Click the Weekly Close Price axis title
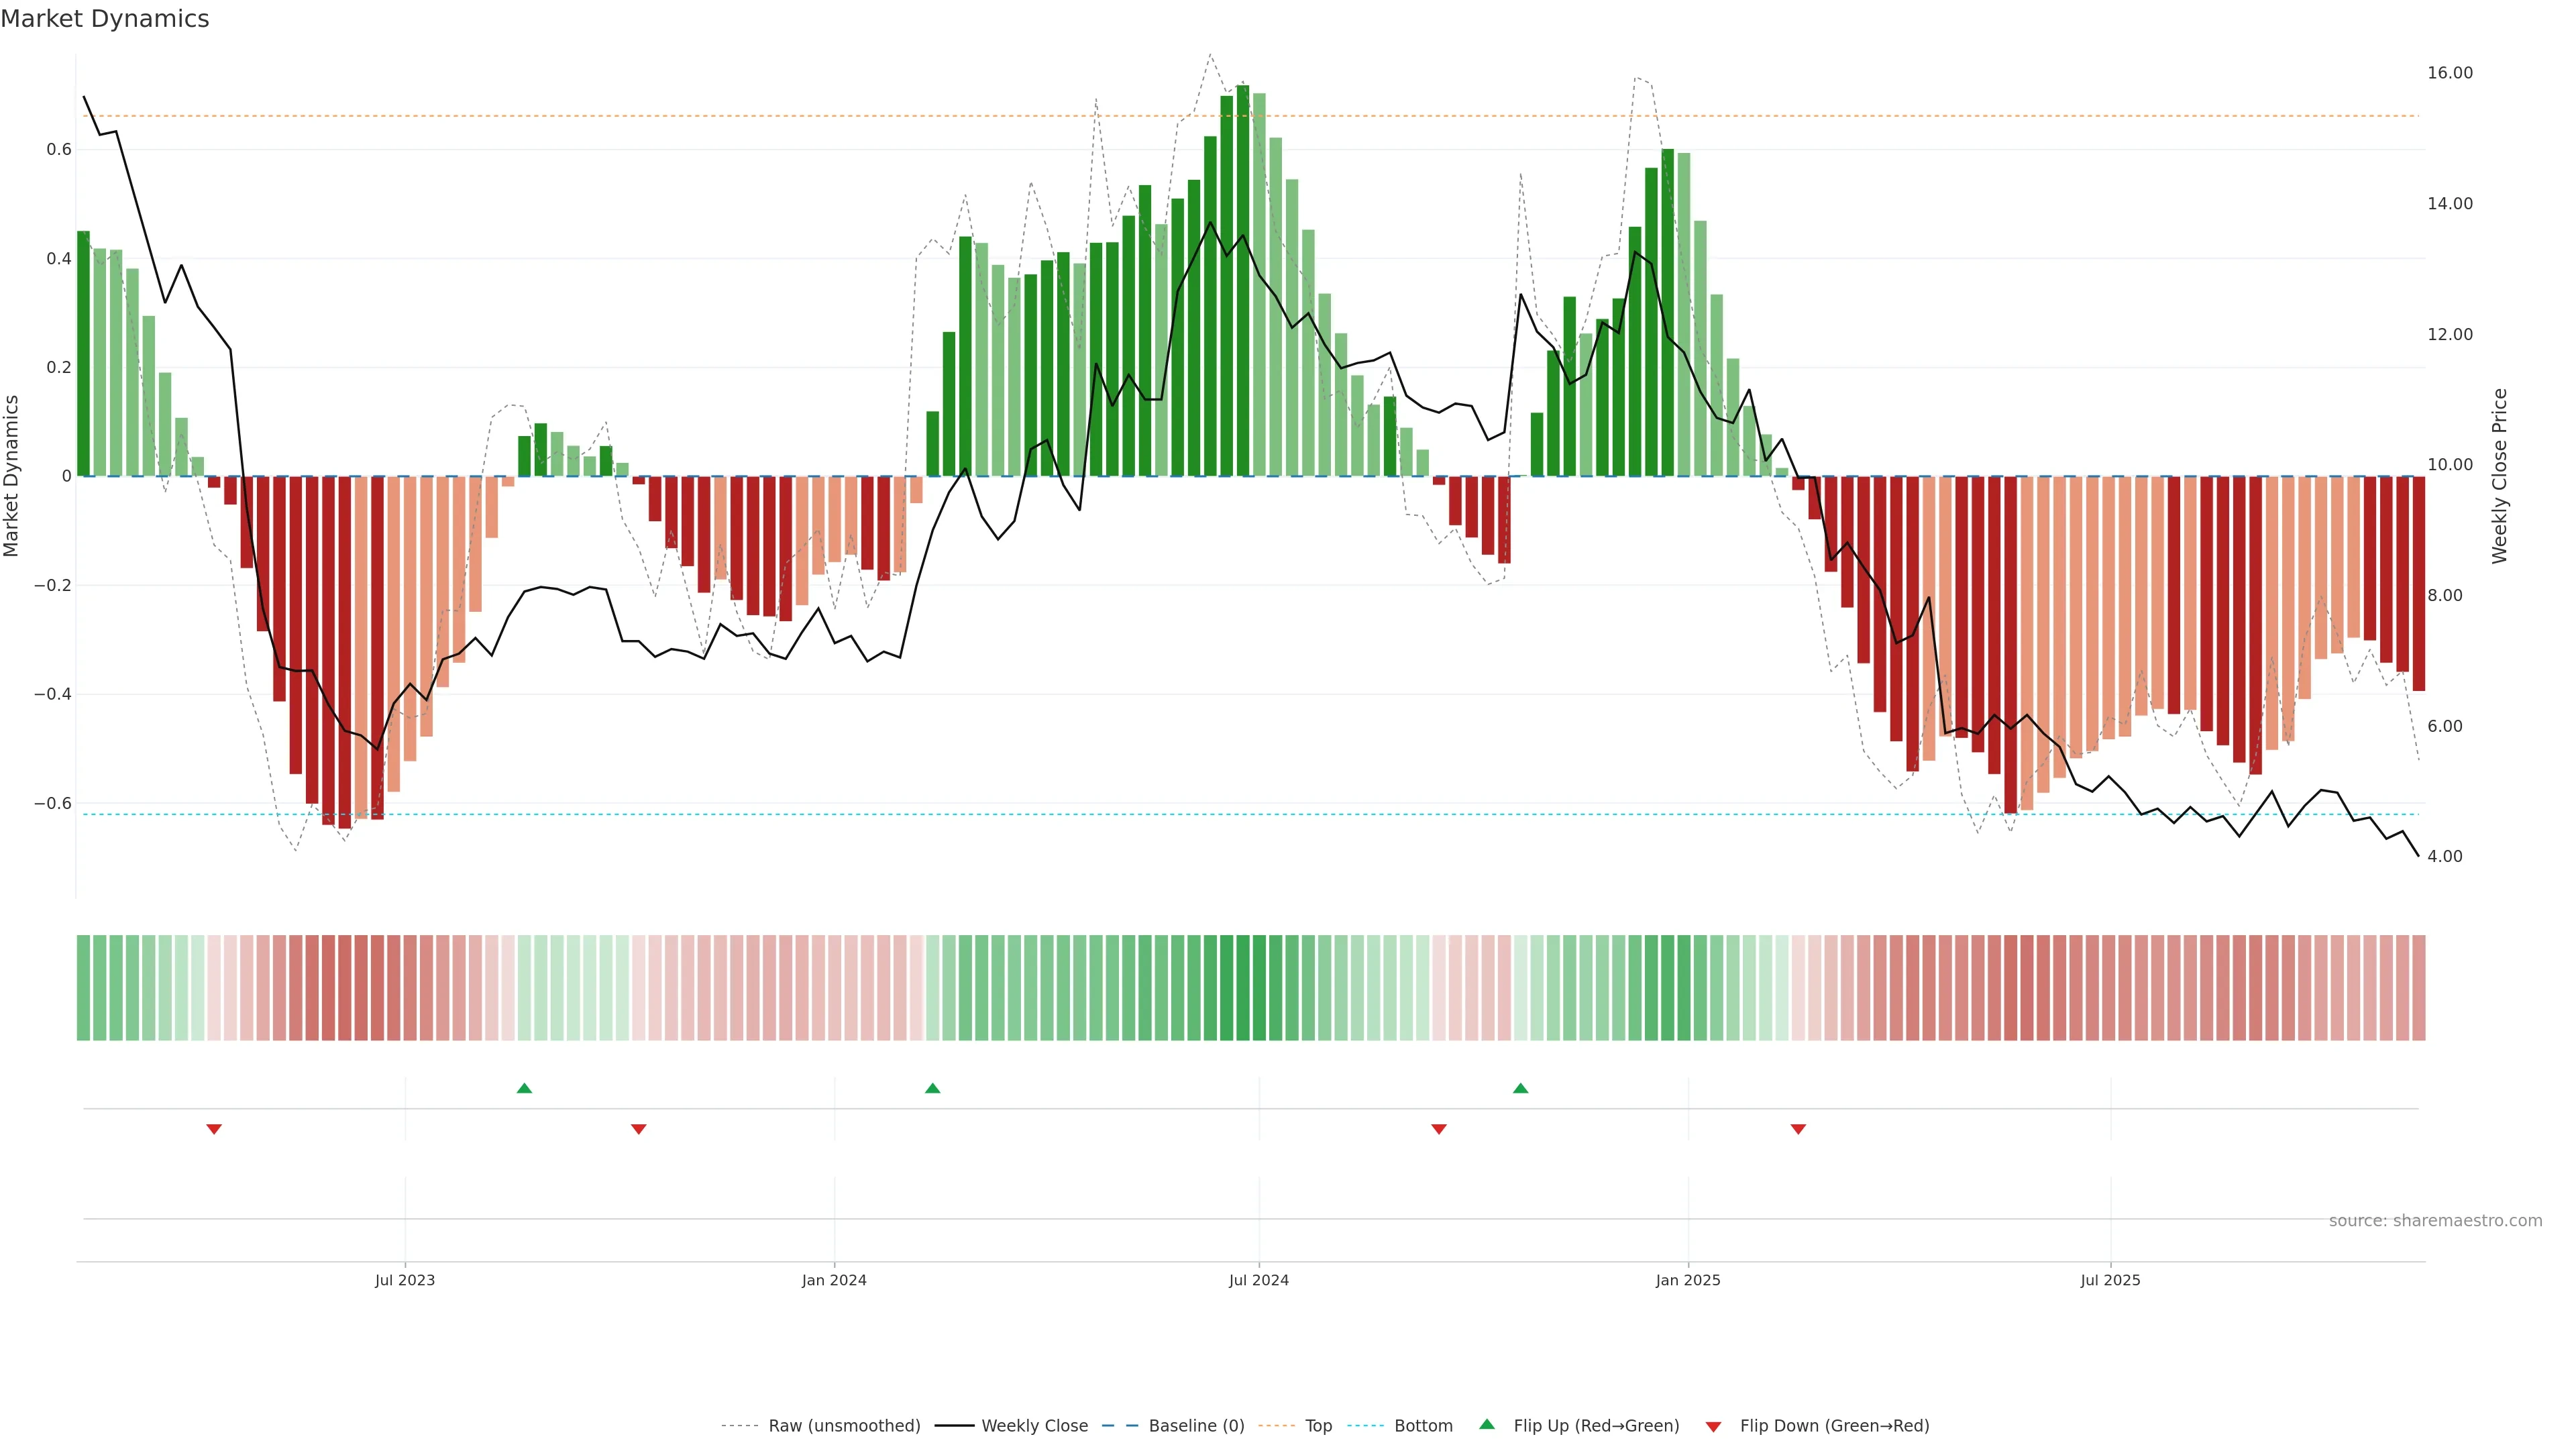2576x1449 pixels. pos(2499,476)
